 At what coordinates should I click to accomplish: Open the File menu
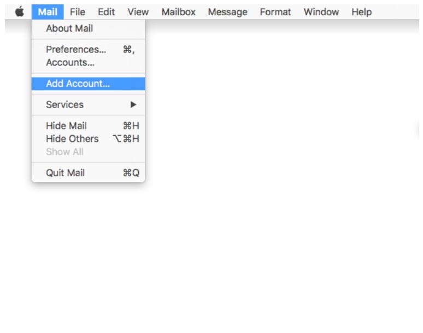tap(78, 12)
